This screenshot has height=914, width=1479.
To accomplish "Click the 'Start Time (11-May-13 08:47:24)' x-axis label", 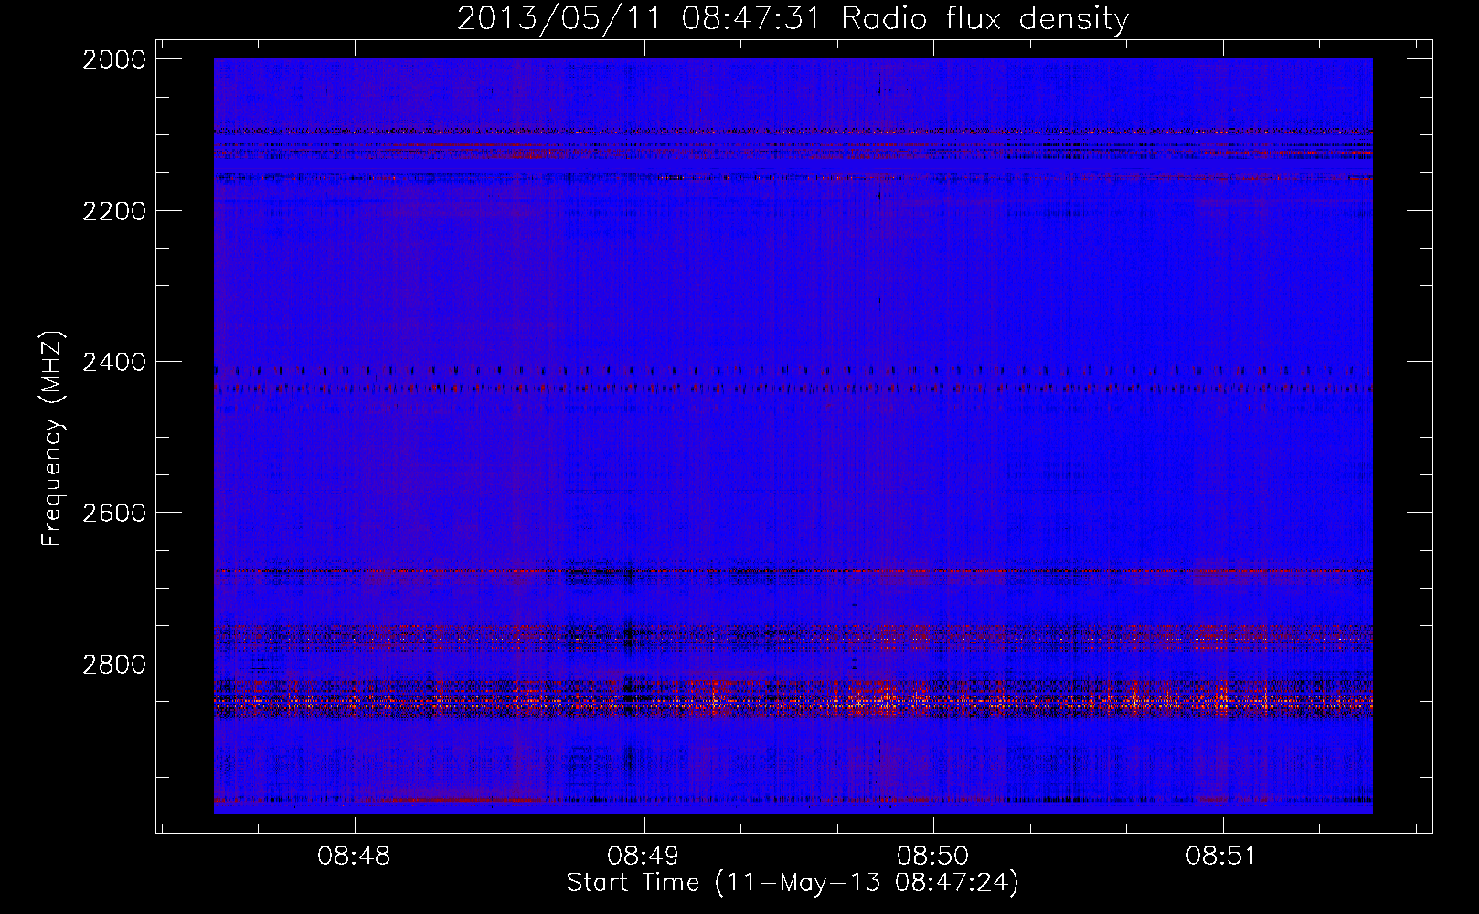I will pyautogui.click(x=793, y=883).
